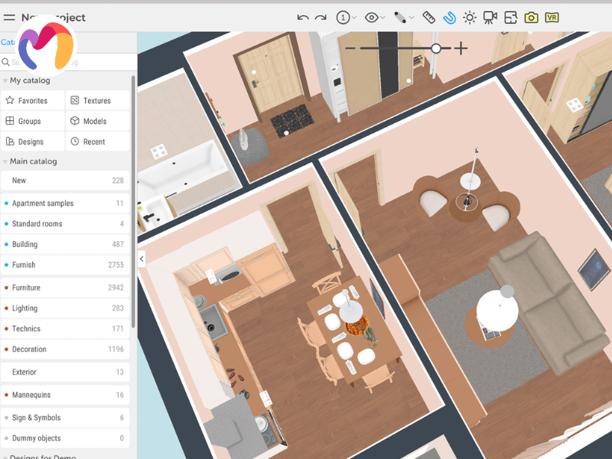
Task: Click the redo arrow
Action: point(321,17)
